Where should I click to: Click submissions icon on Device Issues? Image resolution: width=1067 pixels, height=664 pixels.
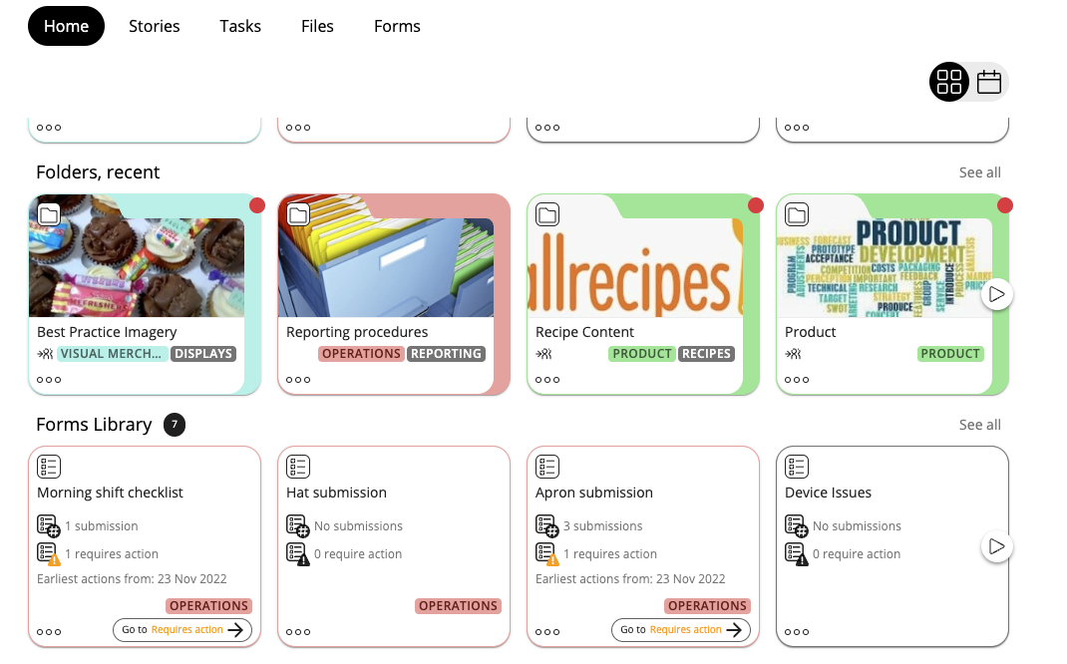(796, 525)
